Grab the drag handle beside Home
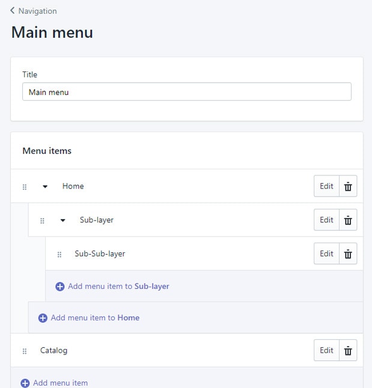The height and width of the screenshot is (388, 372). click(25, 187)
